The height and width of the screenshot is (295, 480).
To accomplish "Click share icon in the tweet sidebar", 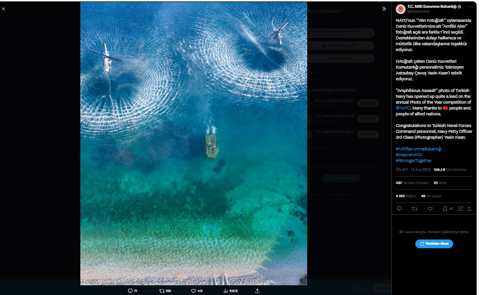I will click(x=469, y=208).
